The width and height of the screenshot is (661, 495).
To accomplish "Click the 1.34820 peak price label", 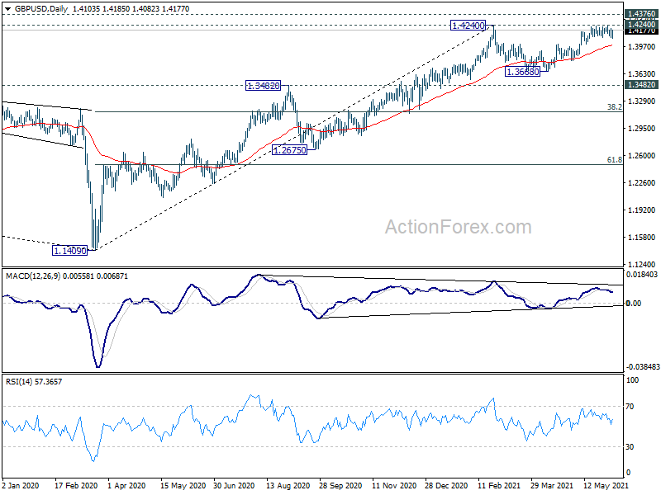I will [x=263, y=86].
